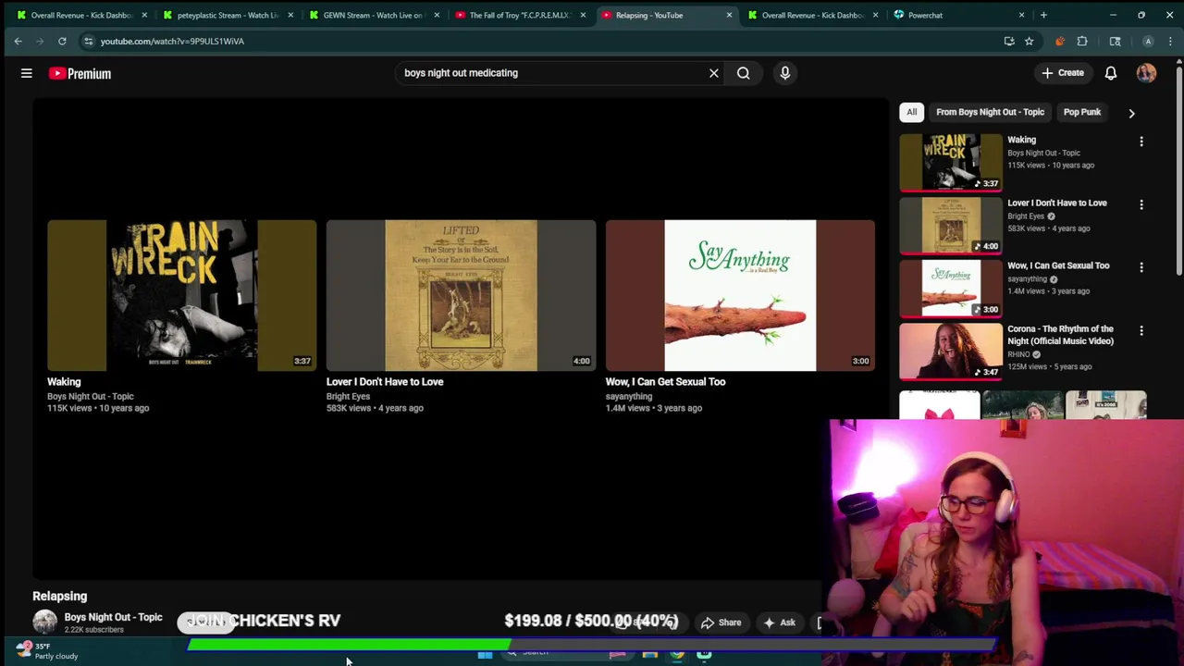
Task: Go back with browser back arrow
Action: (x=18, y=41)
